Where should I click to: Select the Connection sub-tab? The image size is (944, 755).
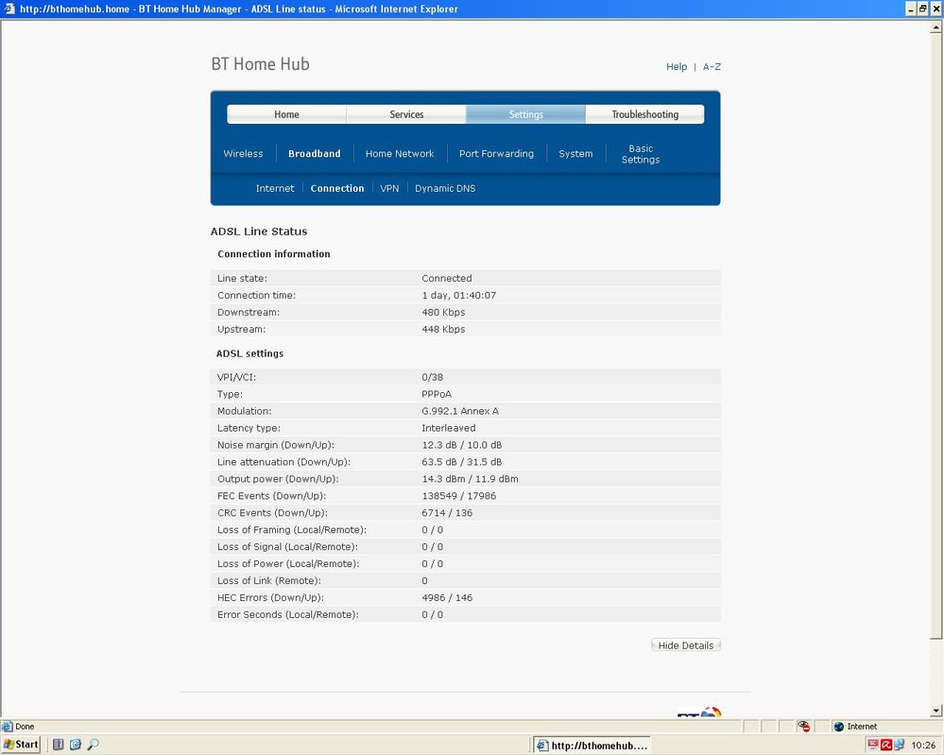[x=337, y=188]
